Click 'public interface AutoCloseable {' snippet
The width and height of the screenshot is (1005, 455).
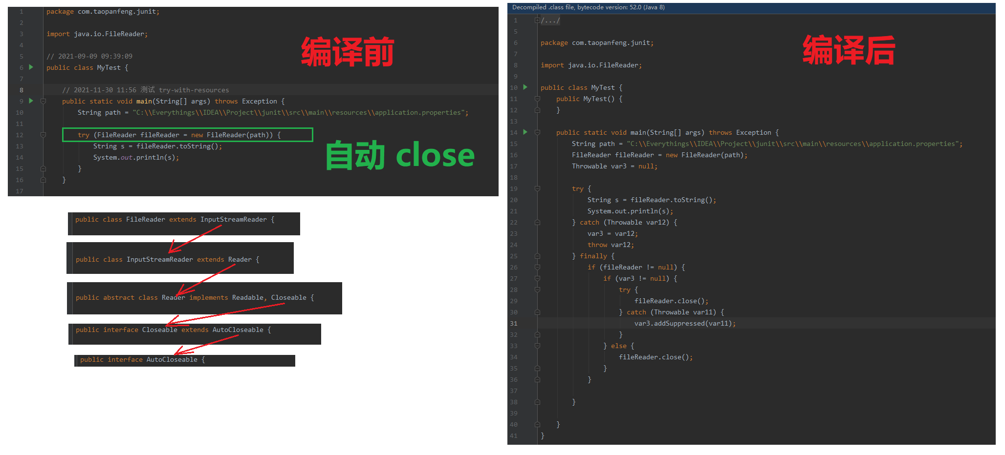click(142, 359)
